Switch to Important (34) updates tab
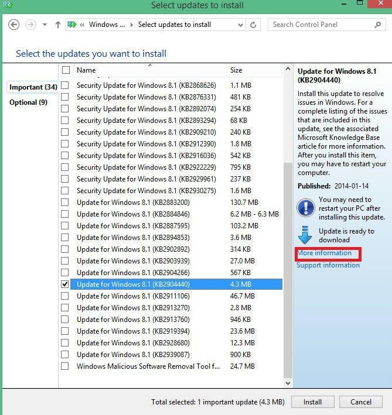The height and width of the screenshot is (415, 392). (x=33, y=87)
